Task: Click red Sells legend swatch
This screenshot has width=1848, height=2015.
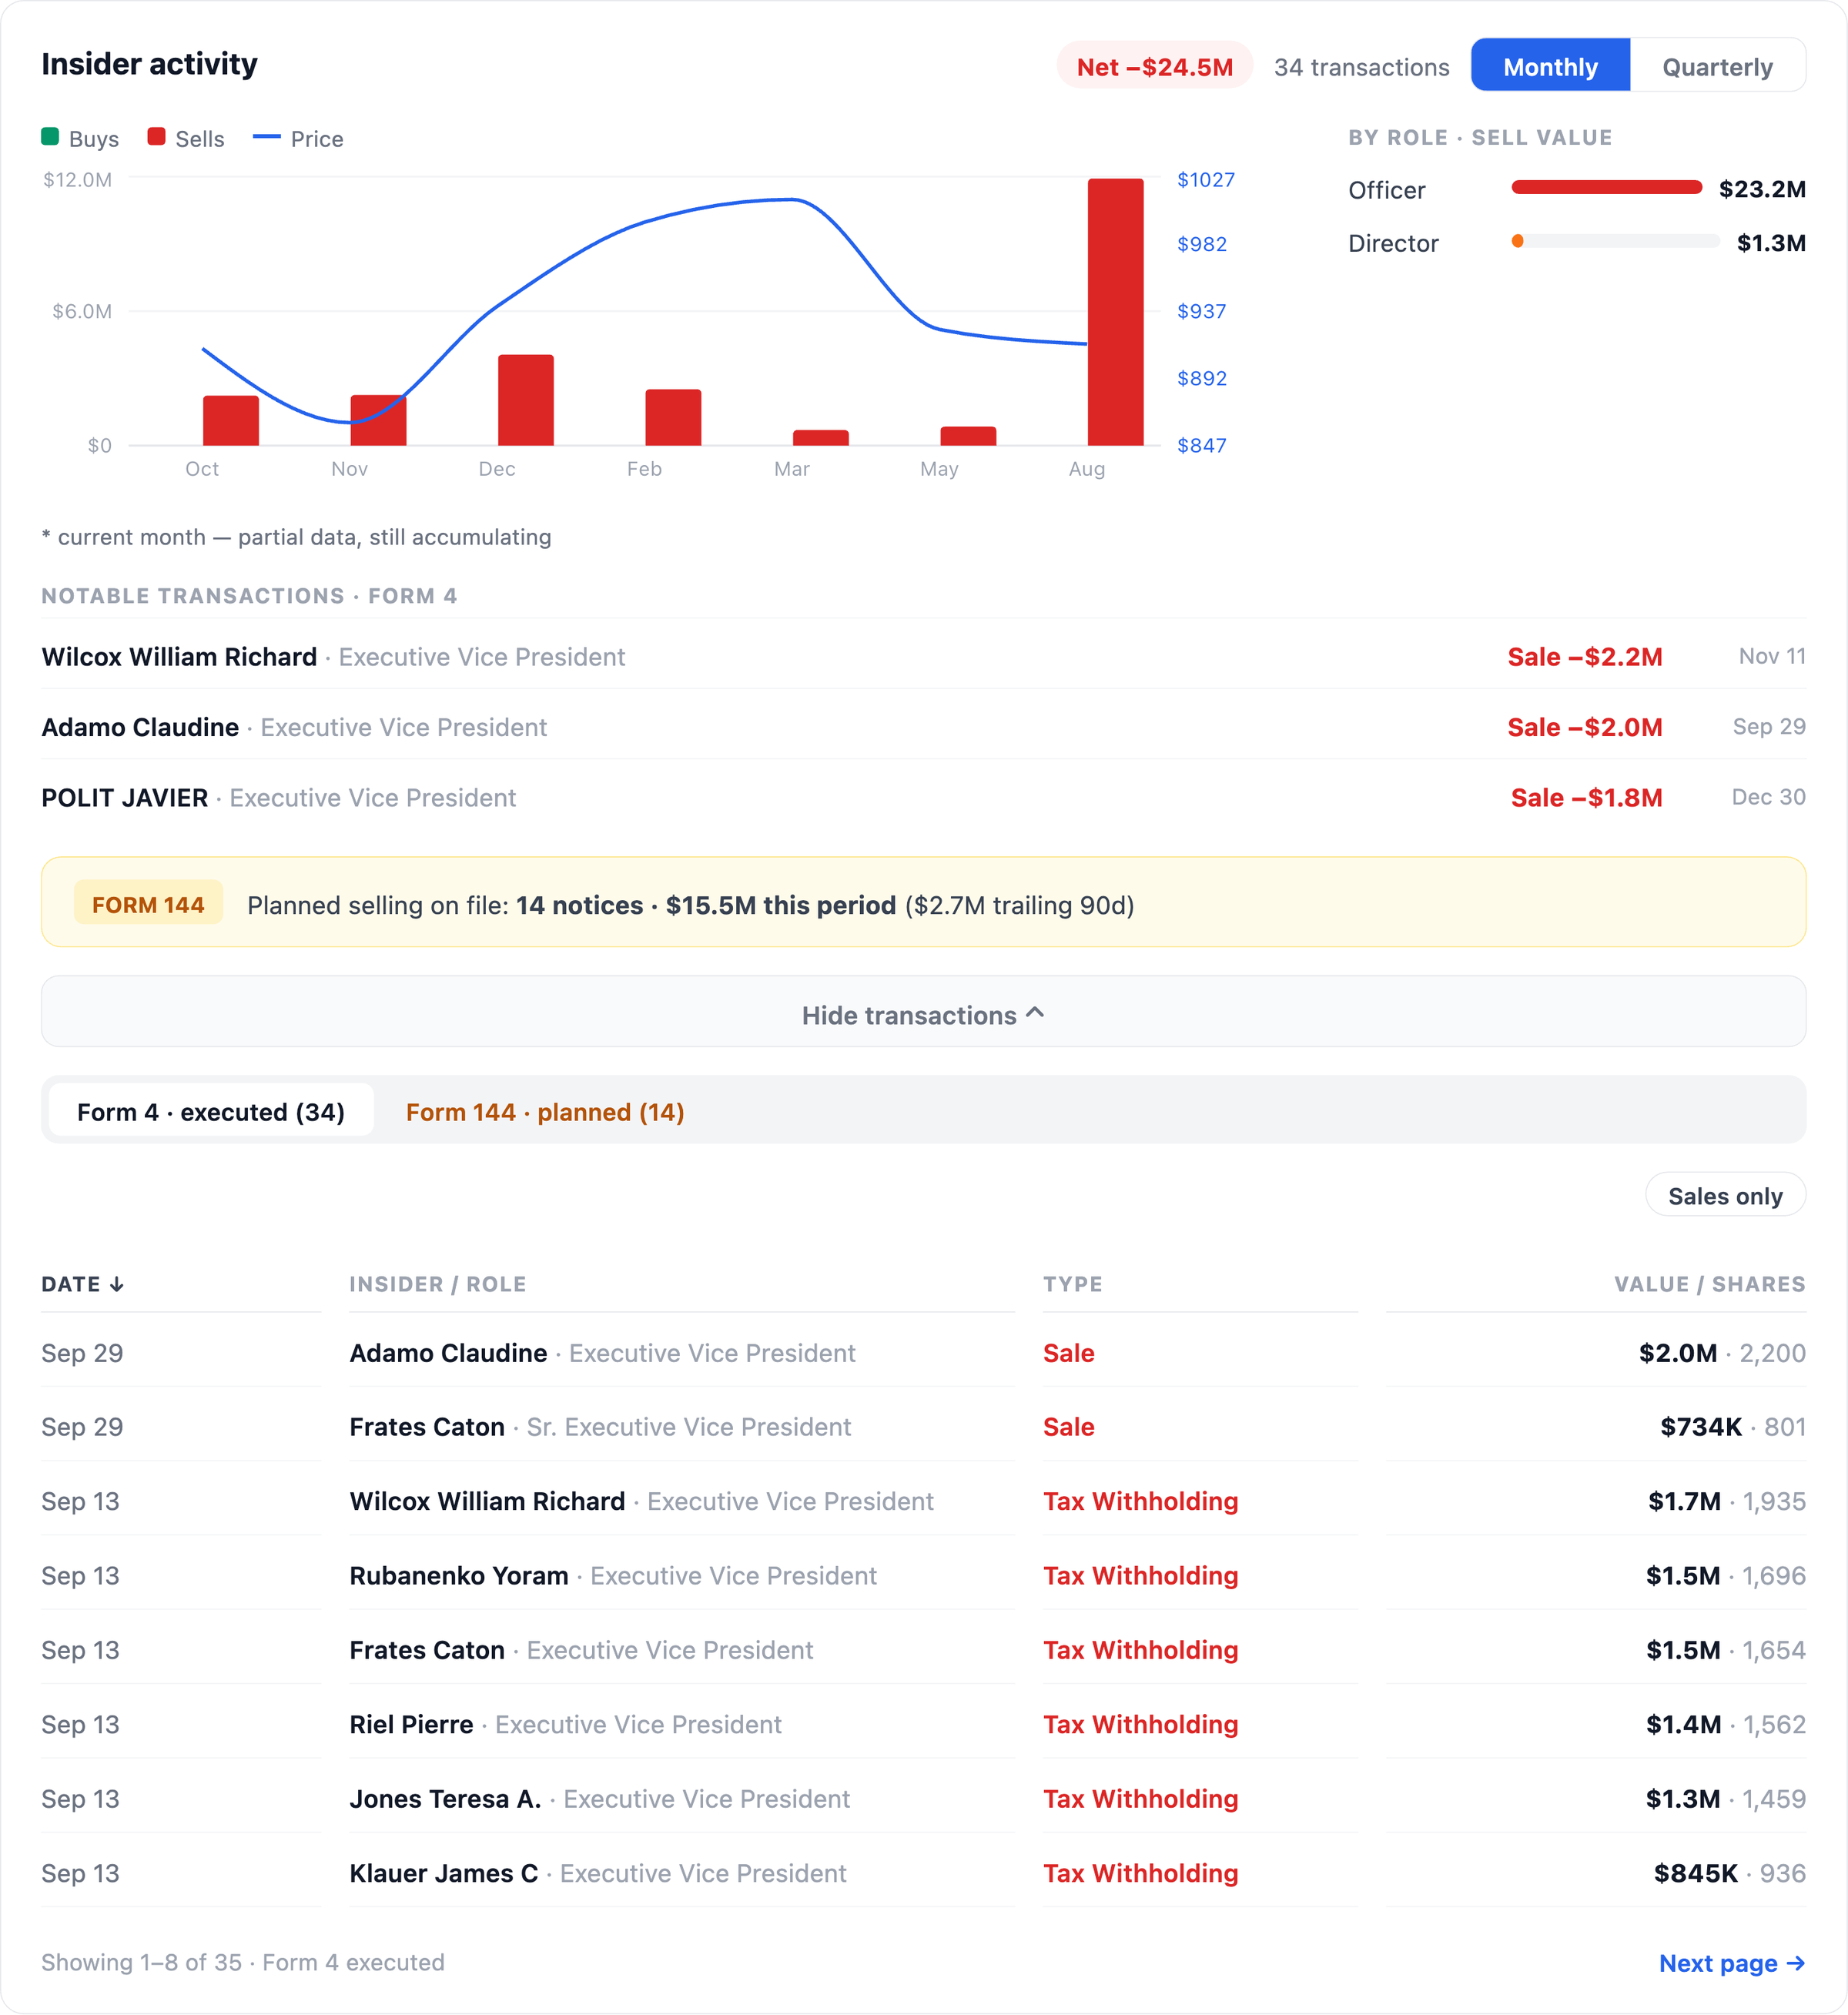Action: tap(156, 137)
